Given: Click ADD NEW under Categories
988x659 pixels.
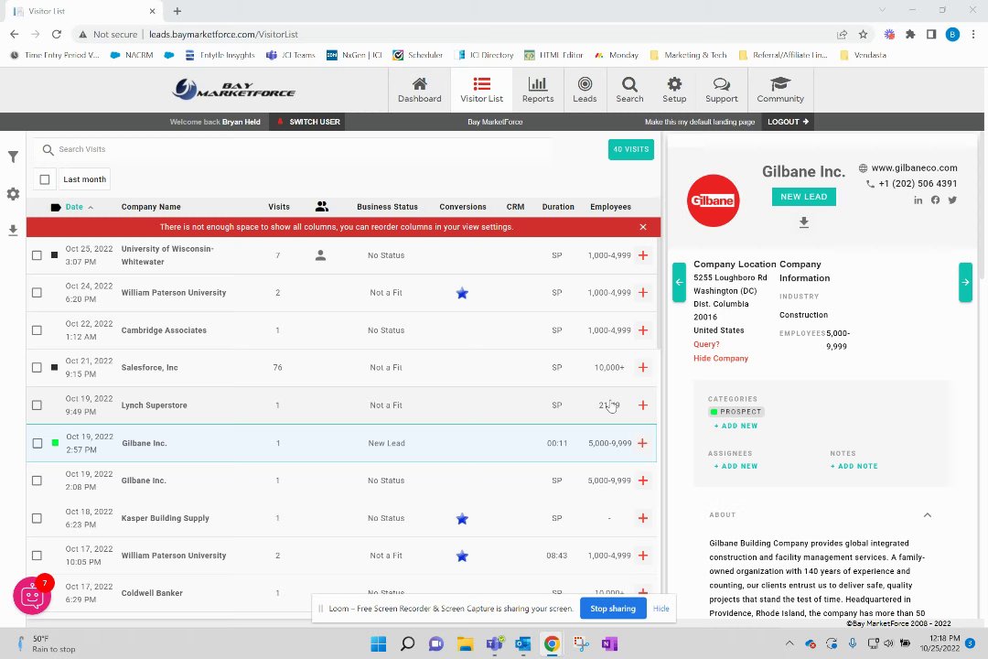Looking at the screenshot, I should pyautogui.click(x=736, y=426).
